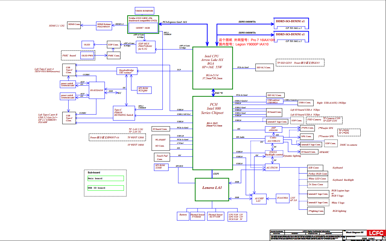This screenshot has height=241, width=386.
Task: Click the Lenovo LA1 block
Action: (212, 190)
